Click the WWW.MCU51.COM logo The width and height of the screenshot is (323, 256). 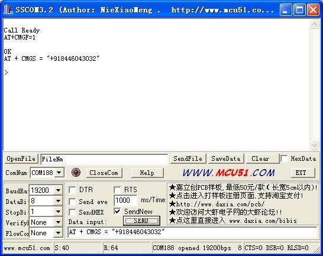(228, 173)
